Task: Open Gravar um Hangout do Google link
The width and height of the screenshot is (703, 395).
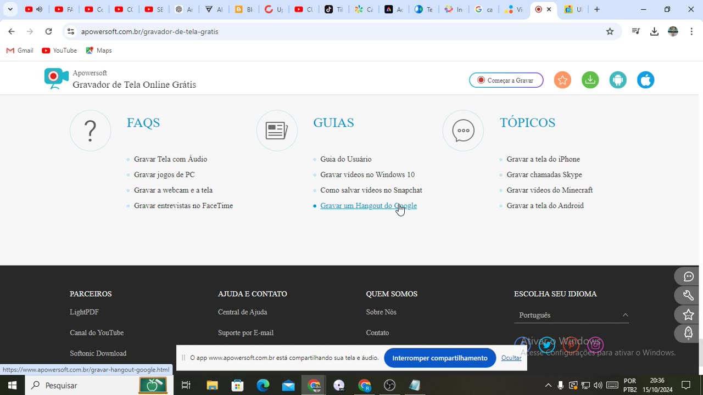Action: (x=369, y=206)
